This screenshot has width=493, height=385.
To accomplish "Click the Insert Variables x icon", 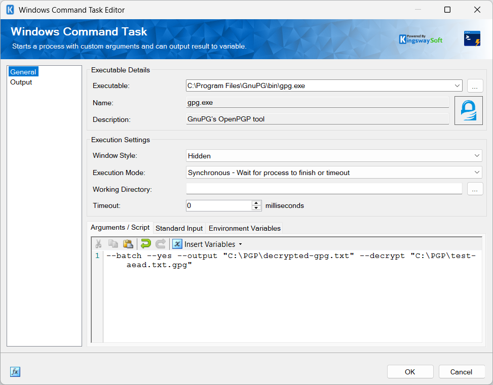I will [177, 244].
